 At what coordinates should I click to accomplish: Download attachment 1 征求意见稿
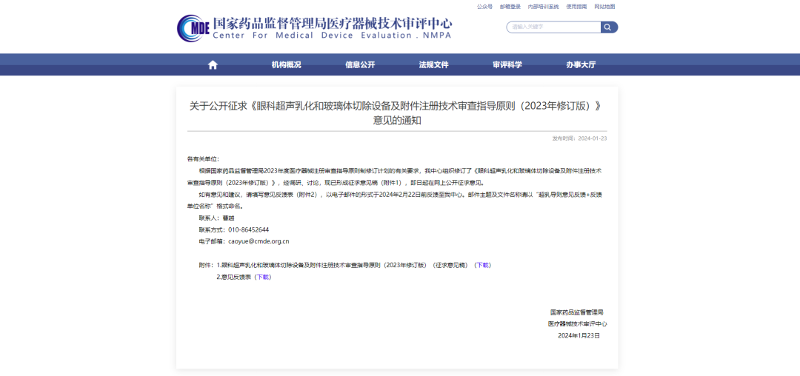482,265
